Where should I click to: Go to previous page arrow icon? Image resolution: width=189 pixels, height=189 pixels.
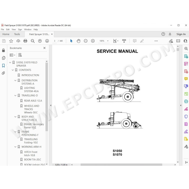(40, 41)
